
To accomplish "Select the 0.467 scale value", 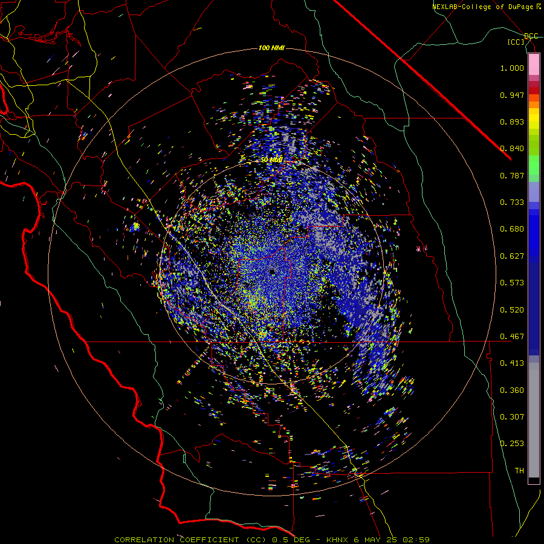I will pos(512,337).
